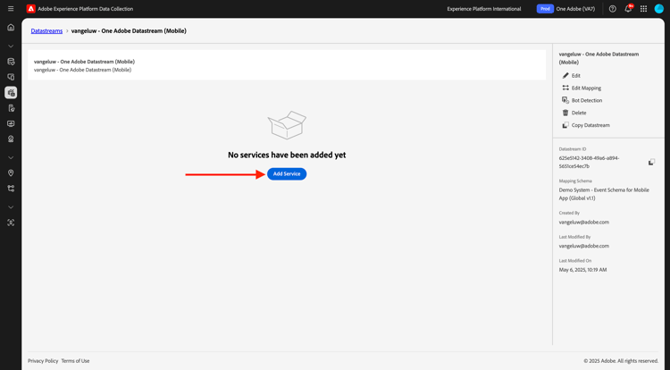Select the highlighted Datastreams sidebar icon

click(x=11, y=93)
